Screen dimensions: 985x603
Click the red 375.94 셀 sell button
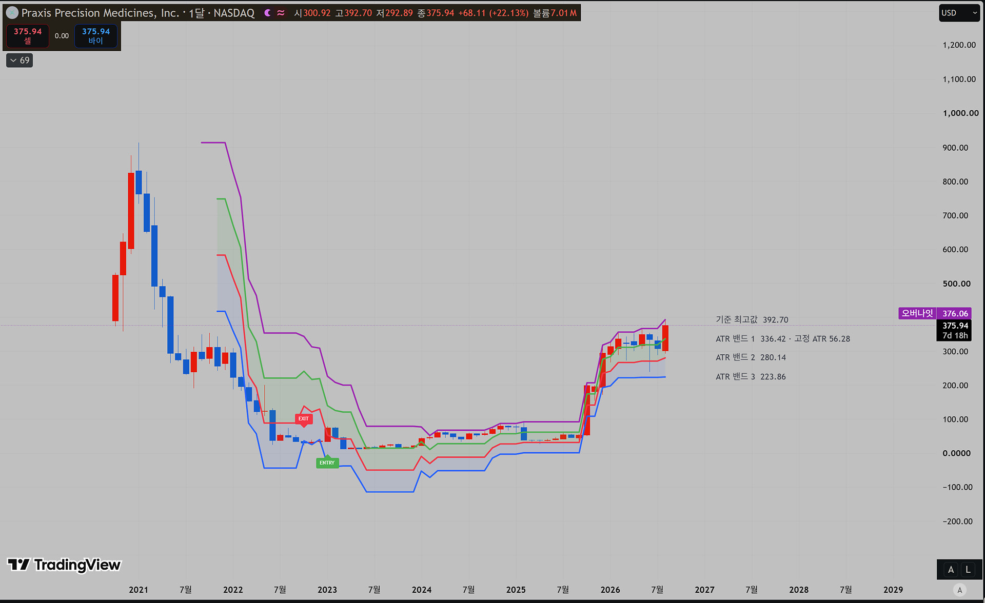point(28,36)
